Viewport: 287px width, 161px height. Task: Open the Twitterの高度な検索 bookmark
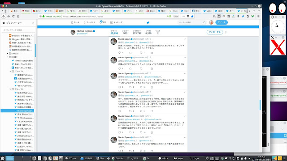[x=22, y=61]
